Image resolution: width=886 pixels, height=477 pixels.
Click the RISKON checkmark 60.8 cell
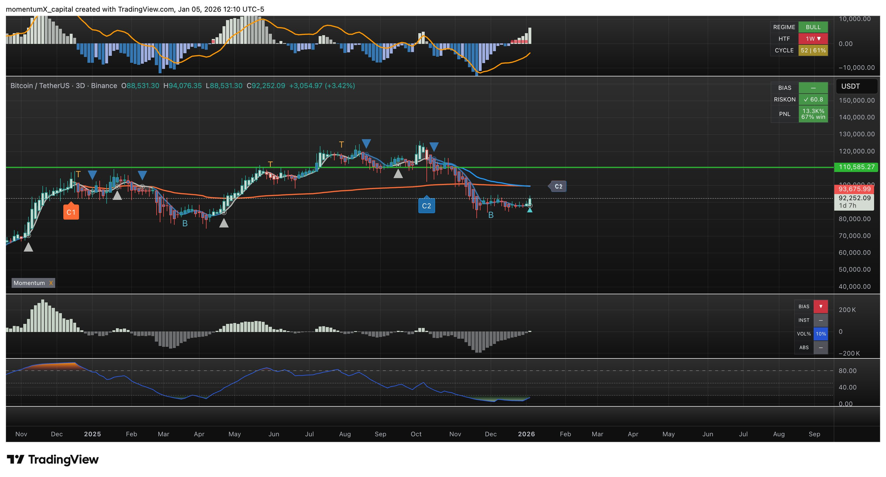813,100
